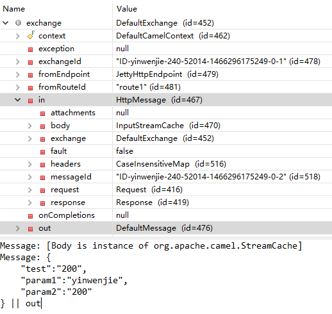This screenshot has width=332, height=314.
Task: Click the private field icon next to headers
Action: coord(43,165)
